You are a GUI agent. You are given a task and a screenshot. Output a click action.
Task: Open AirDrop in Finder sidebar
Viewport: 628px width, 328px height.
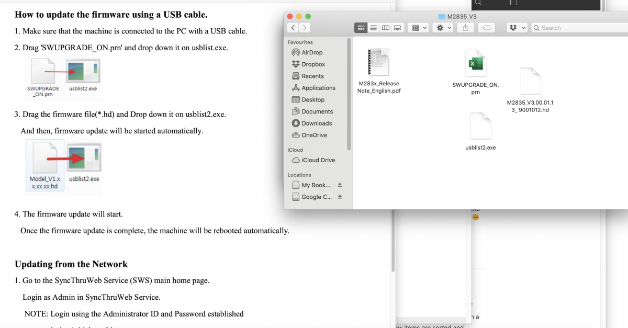(x=312, y=52)
